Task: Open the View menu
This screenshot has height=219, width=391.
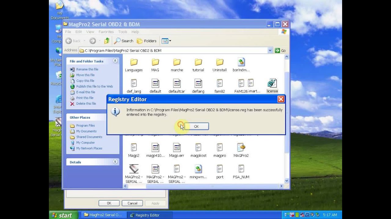Action: point(90,32)
